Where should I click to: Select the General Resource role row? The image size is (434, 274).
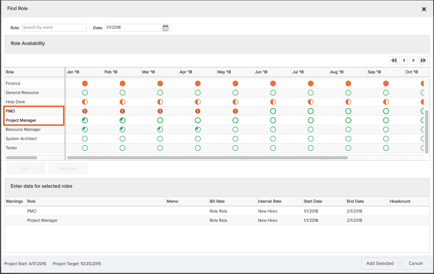click(35, 92)
